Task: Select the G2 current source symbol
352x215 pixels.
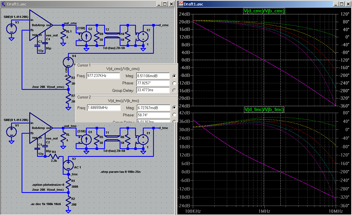Action: 86,37
